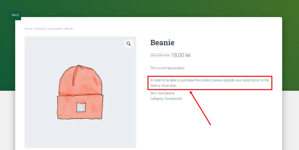This screenshot has height=150, width=299.
Task: Open the Accessories category link under SKU
Action: point(173,99)
